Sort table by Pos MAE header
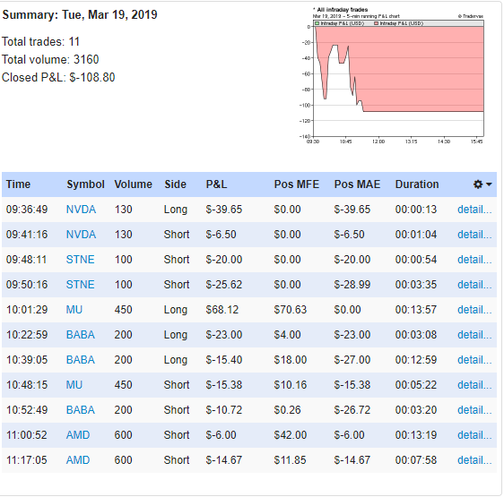 [x=357, y=184]
